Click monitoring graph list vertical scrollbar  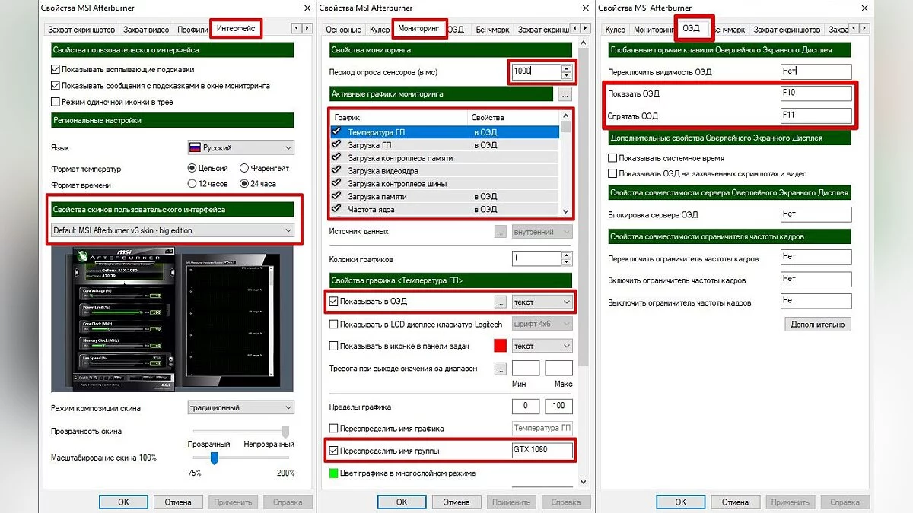pos(565,163)
